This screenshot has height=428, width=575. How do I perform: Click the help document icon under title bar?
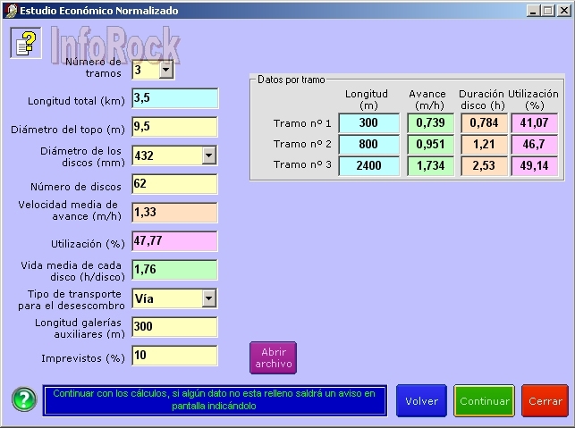pos(26,43)
